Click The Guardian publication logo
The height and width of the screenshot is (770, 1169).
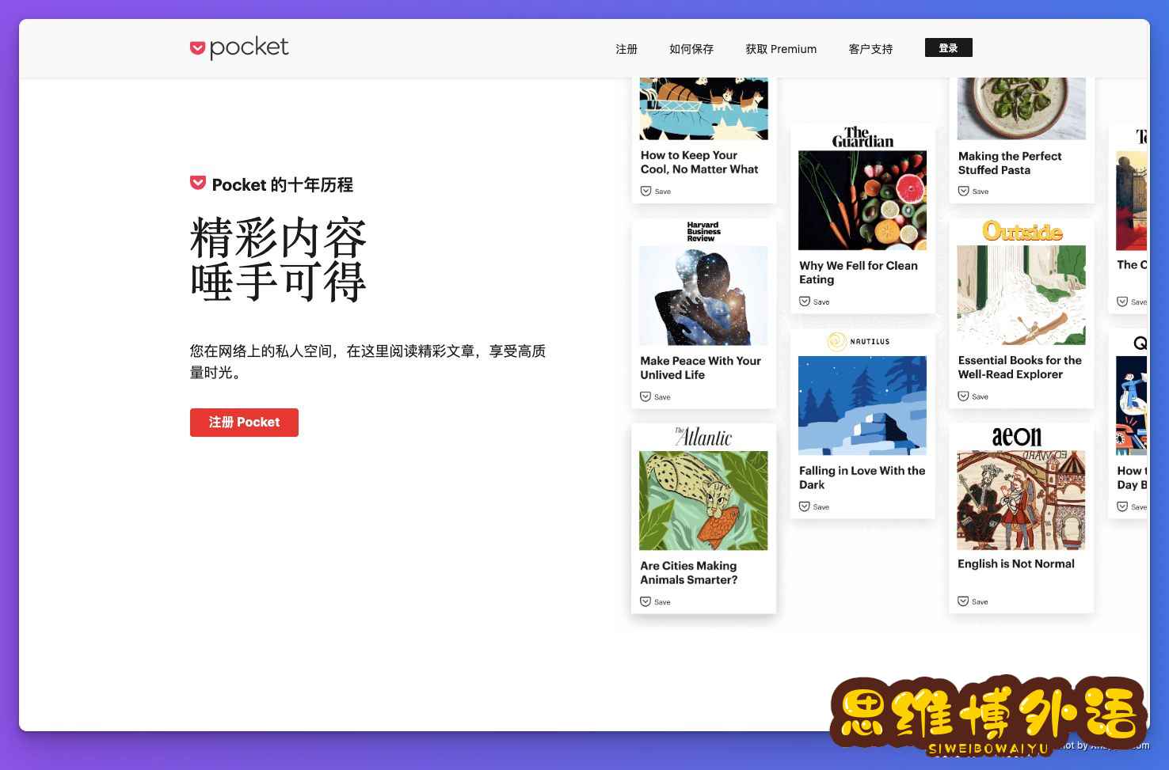click(x=862, y=137)
